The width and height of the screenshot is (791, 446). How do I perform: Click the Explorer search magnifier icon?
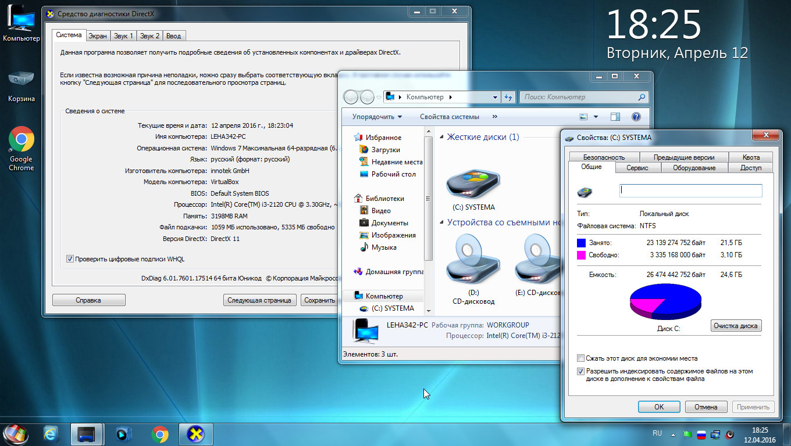pos(642,97)
